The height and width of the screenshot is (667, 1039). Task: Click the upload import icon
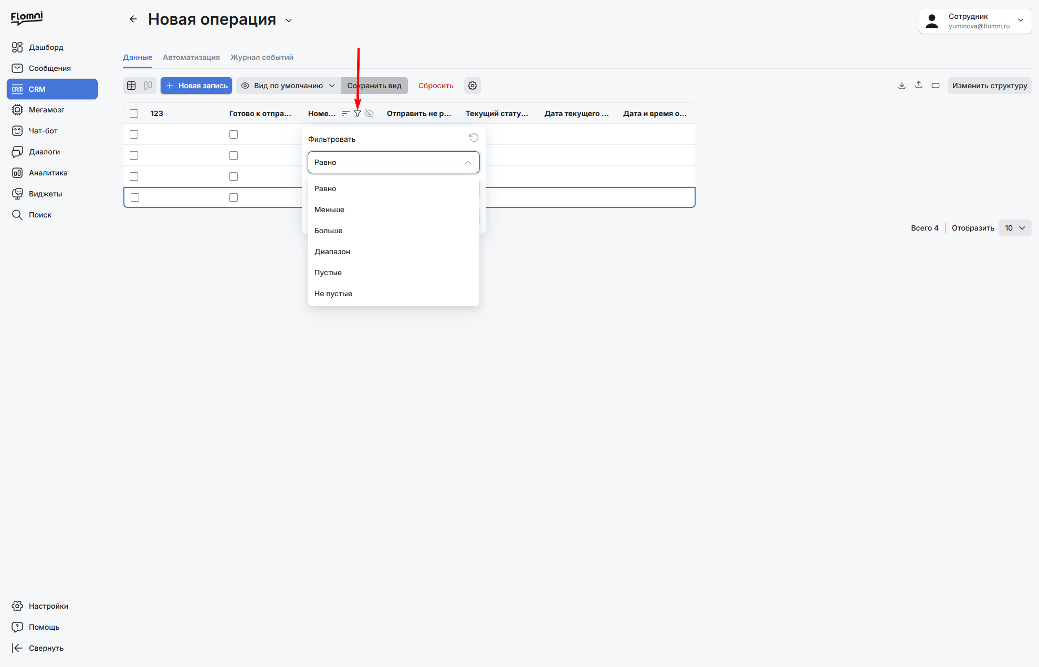[919, 85]
